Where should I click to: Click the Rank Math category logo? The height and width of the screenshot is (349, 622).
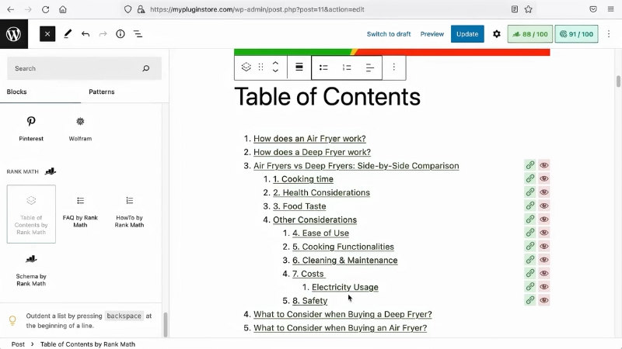(x=51, y=171)
